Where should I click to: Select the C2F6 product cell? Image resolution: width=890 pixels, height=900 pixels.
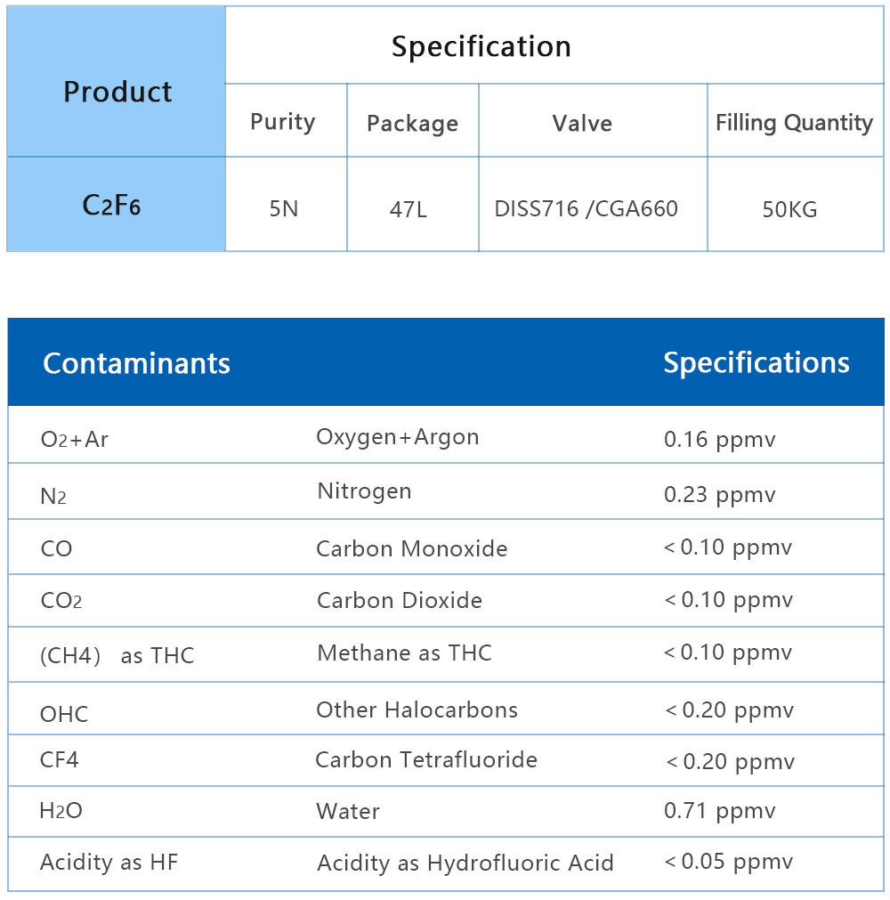[112, 206]
